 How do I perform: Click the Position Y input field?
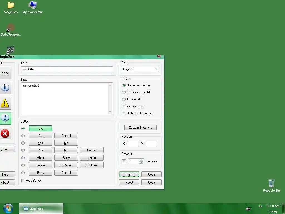151,144
